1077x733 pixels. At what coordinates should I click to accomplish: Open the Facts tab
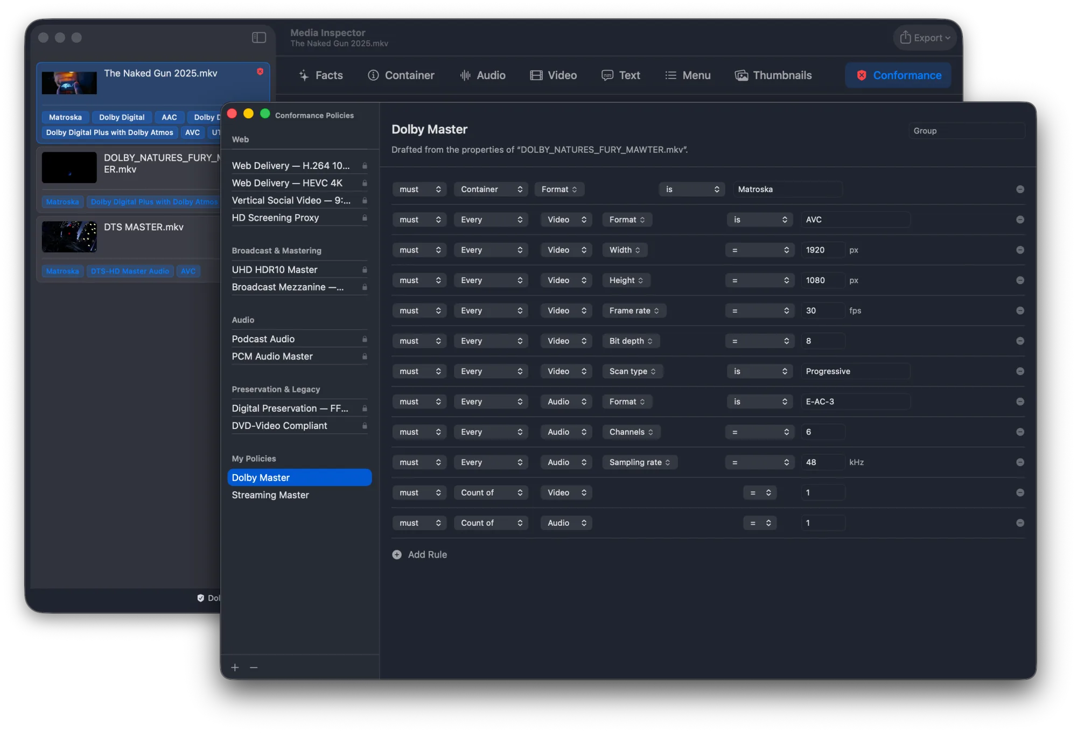point(321,75)
